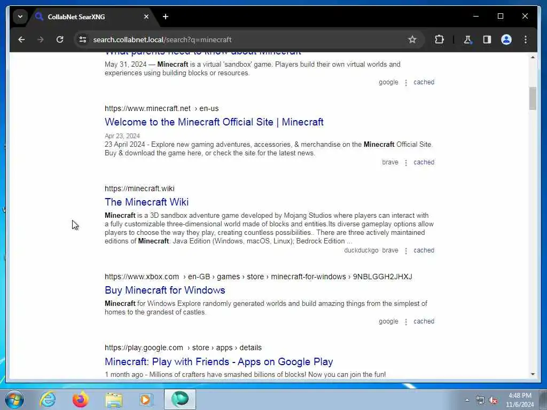Open the taskbar clock showing 4:48 PM
Image resolution: width=547 pixels, height=410 pixels.
[x=520, y=400]
